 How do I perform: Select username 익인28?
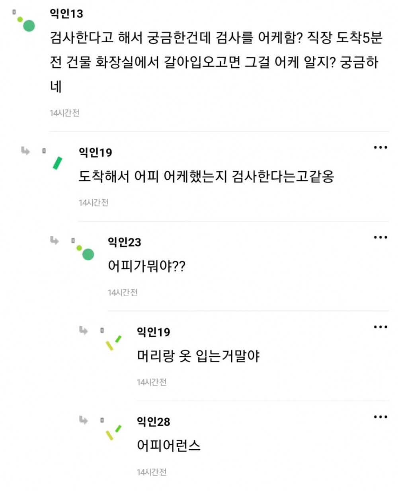(154, 422)
